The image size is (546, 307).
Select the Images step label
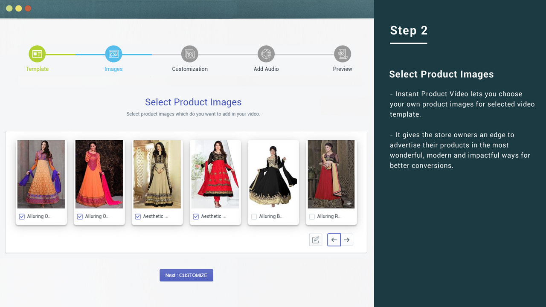113,69
